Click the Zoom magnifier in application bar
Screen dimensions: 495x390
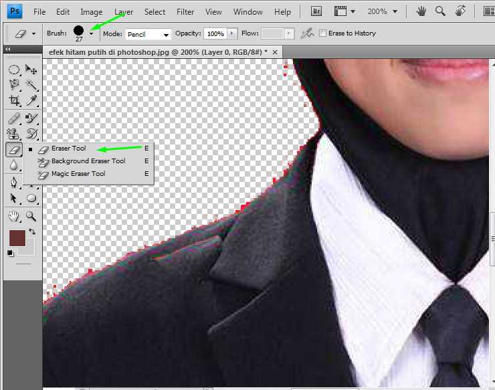tap(440, 11)
